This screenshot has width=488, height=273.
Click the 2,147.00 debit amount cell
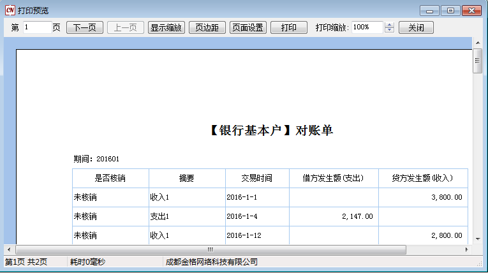point(334,216)
